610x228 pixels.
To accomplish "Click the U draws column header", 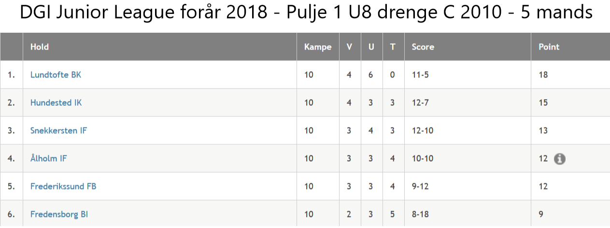I will tap(371, 47).
